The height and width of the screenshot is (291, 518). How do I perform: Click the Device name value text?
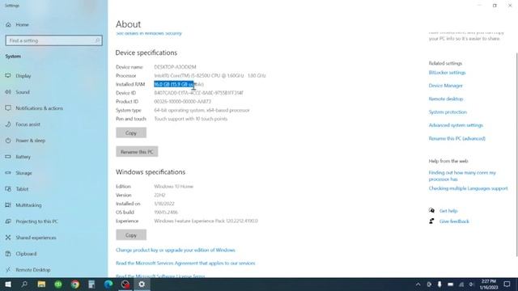click(x=175, y=67)
